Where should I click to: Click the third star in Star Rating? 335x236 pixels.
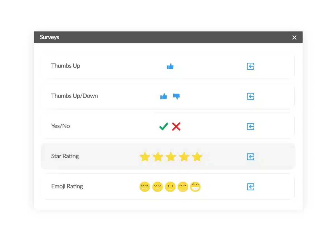pos(171,157)
